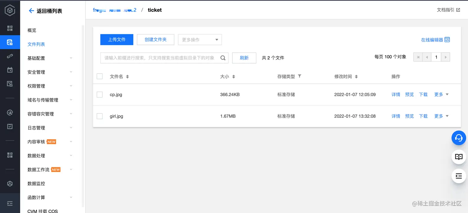The width and height of the screenshot is (468, 213).
Task: Expand the rail using the bottom menu icon
Action: (x=10, y=203)
